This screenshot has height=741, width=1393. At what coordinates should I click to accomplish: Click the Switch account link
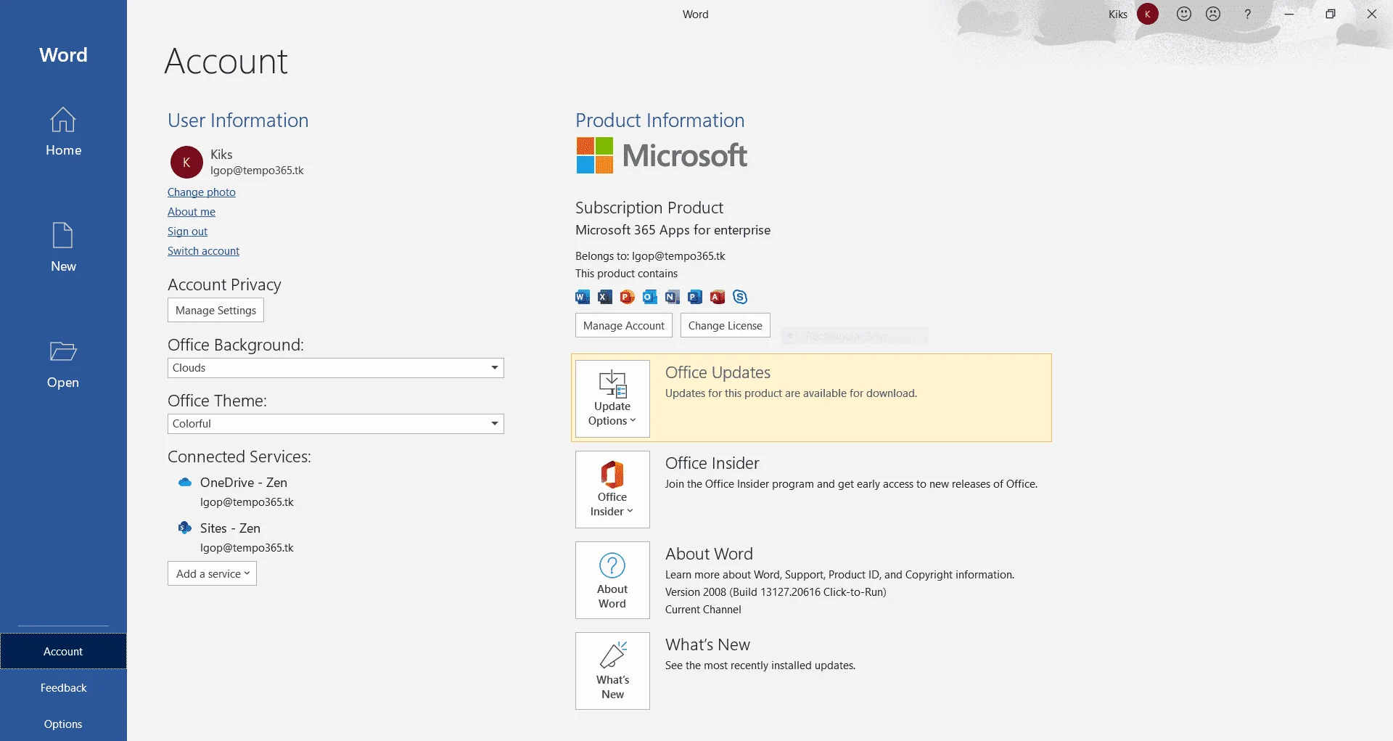point(203,251)
